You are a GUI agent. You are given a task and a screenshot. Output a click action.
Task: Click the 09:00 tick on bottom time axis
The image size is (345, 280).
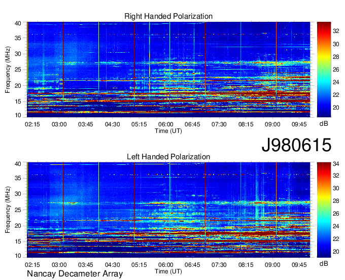pos(272,265)
